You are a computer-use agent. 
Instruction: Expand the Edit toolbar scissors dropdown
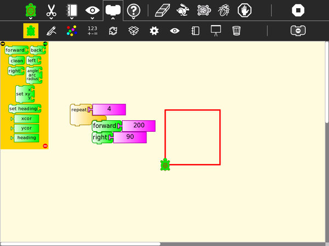coord(51,10)
